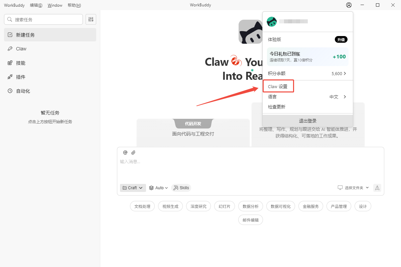Click 连续领取7天，赢10倍积分 text

291,60
